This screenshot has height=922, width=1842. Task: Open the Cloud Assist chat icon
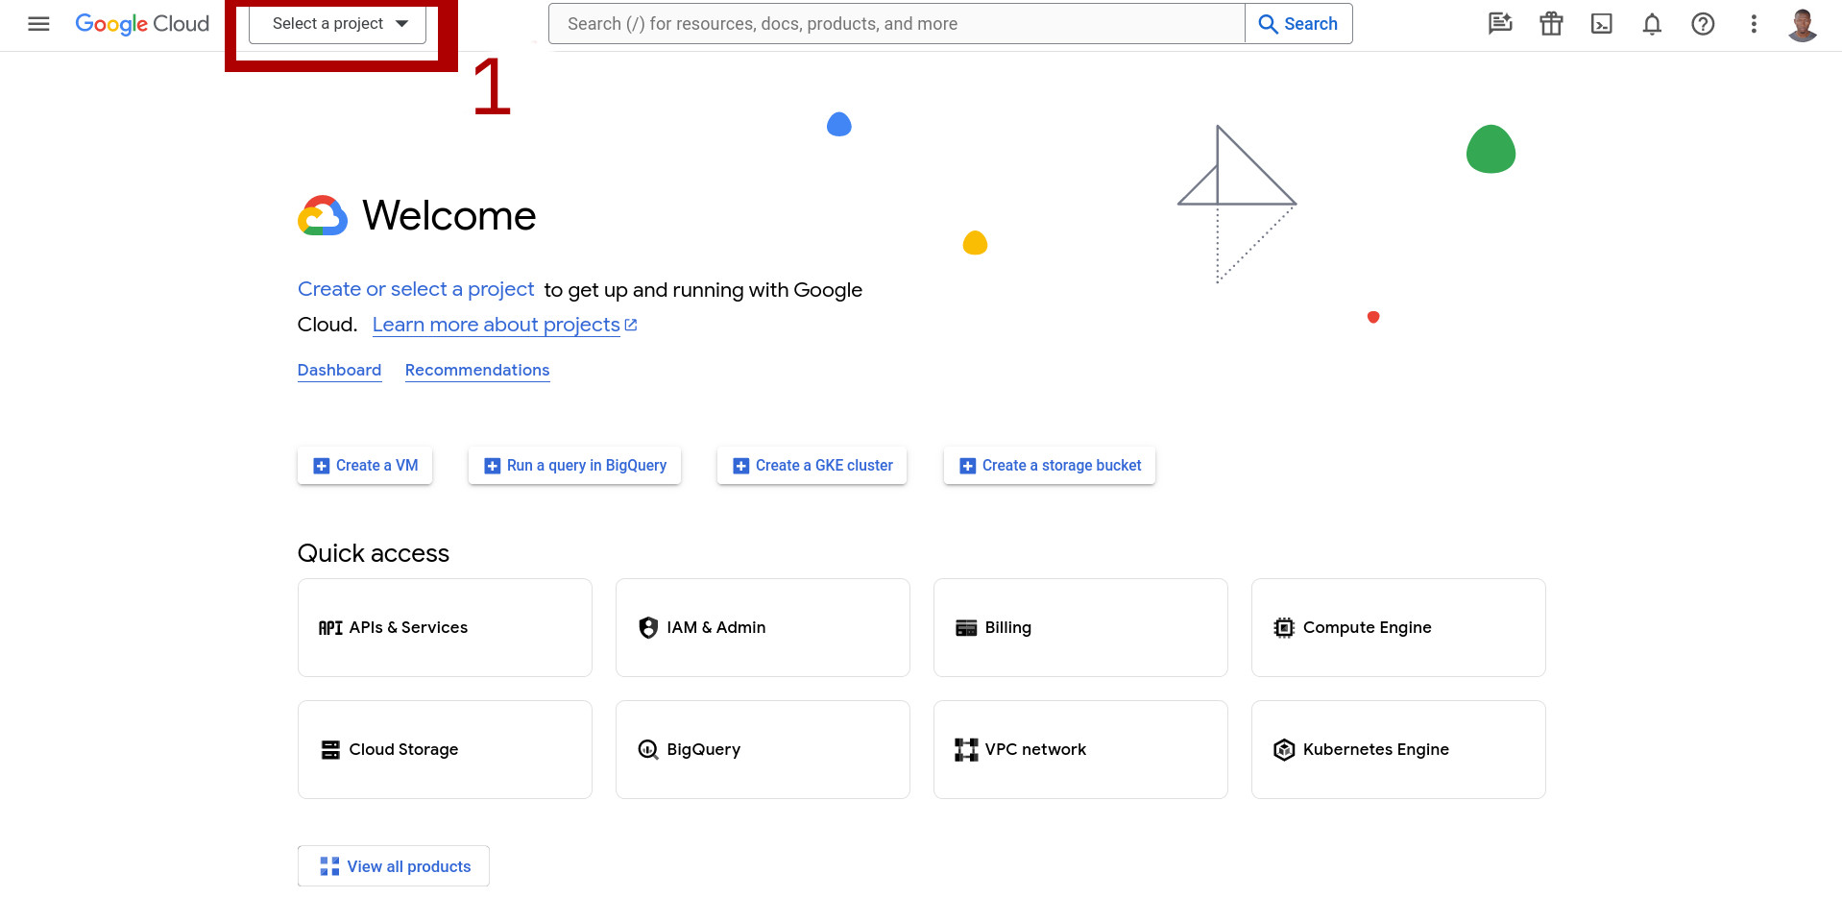pyautogui.click(x=1500, y=24)
